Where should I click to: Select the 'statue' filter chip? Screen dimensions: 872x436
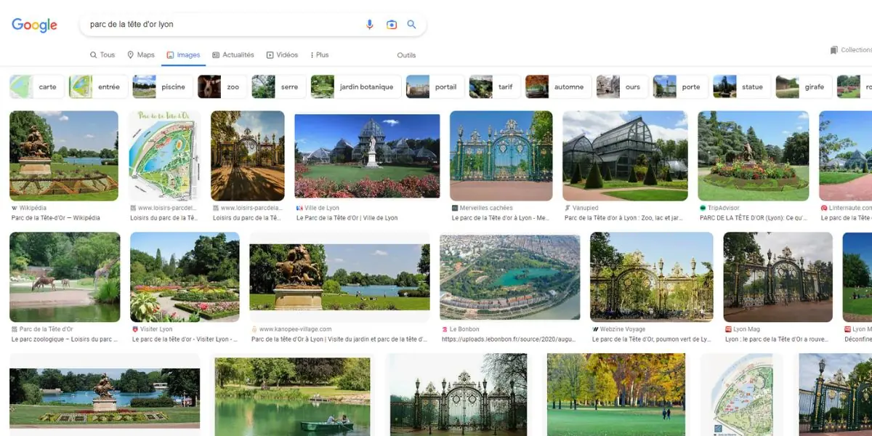[x=742, y=86]
